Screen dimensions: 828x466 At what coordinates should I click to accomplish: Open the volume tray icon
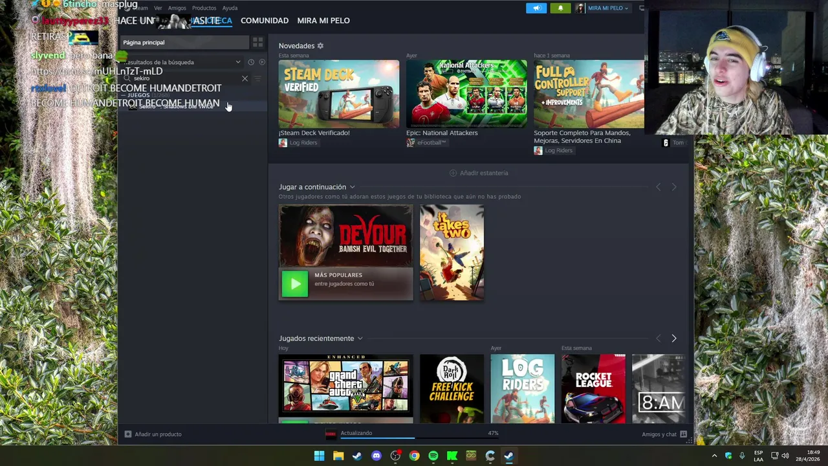pyautogui.click(x=785, y=456)
